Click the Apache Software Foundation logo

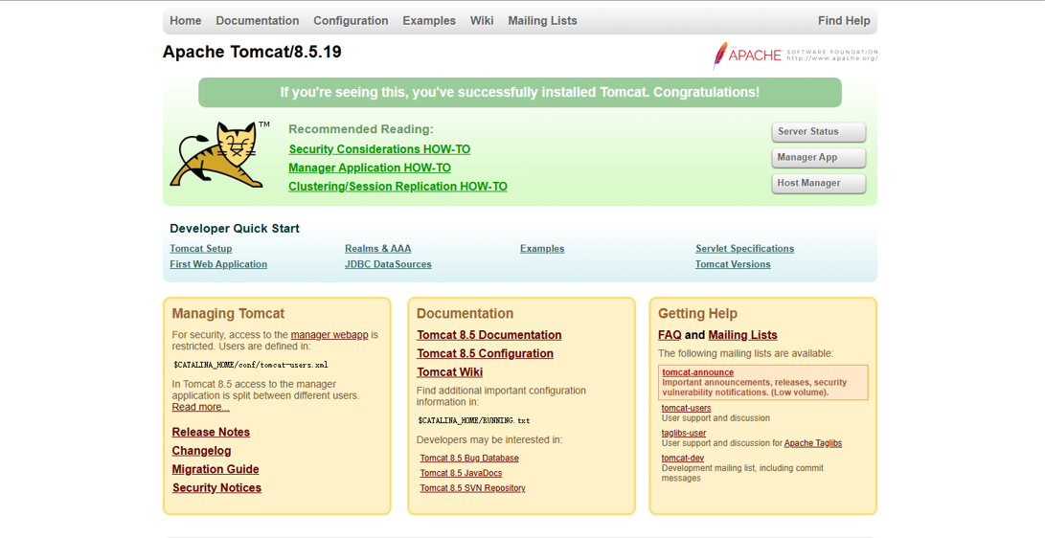[794, 56]
